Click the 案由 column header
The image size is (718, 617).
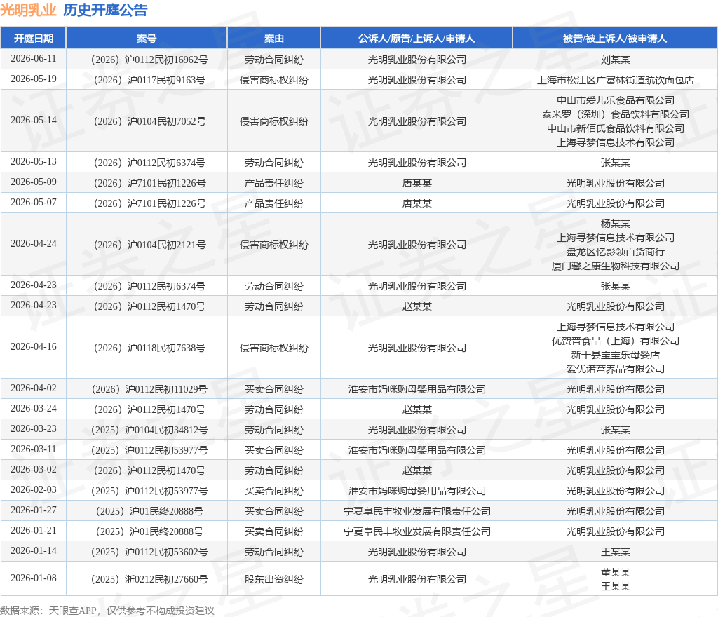(274, 39)
